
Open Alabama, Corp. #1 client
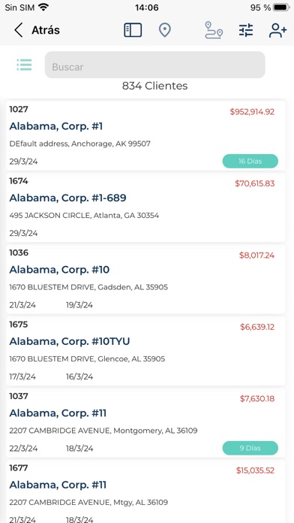145,135
